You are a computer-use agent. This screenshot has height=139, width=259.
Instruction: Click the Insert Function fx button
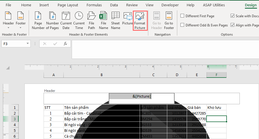65,44
